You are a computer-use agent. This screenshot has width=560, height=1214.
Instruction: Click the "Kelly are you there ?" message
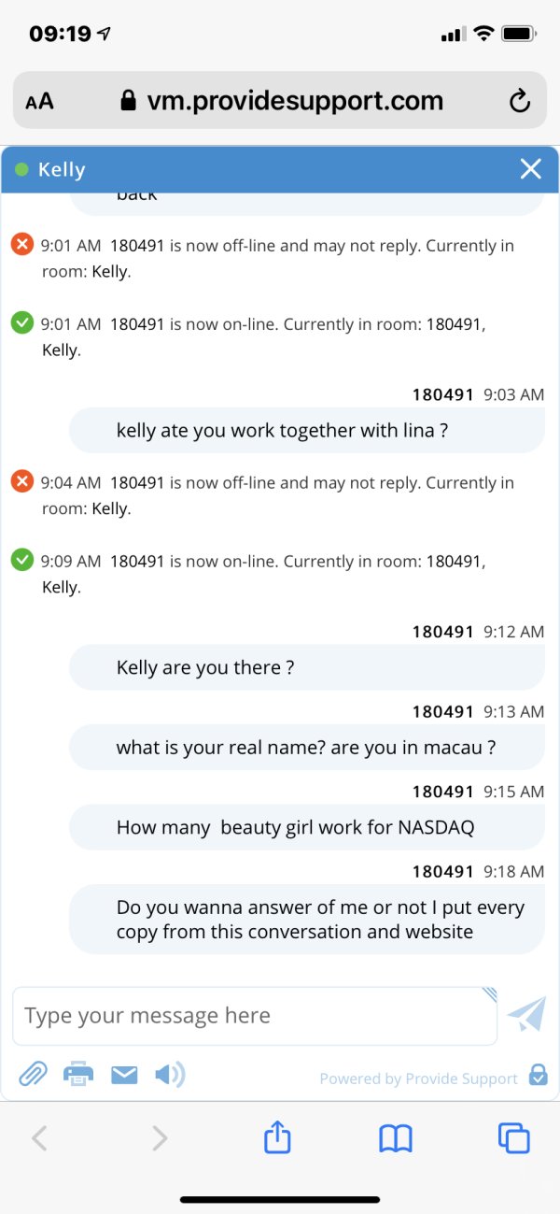[205, 668]
